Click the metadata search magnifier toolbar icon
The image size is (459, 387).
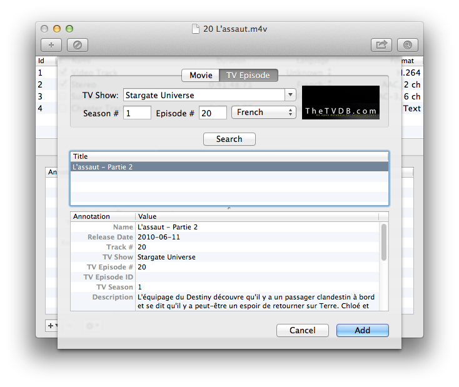point(408,45)
